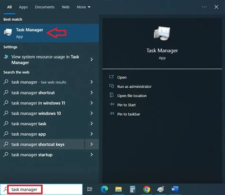The height and width of the screenshot is (195, 225).
Task: Click the Pin to Start pin icon
Action: click(112, 104)
